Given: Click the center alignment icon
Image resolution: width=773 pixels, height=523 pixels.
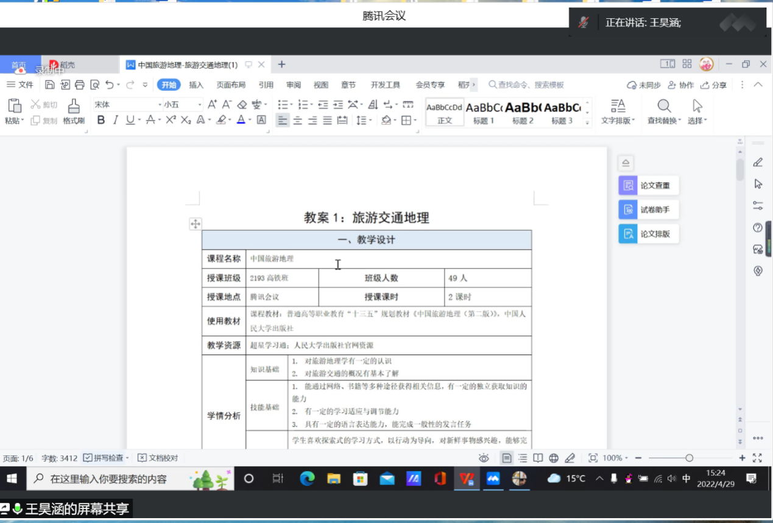Looking at the screenshot, I should click(297, 121).
